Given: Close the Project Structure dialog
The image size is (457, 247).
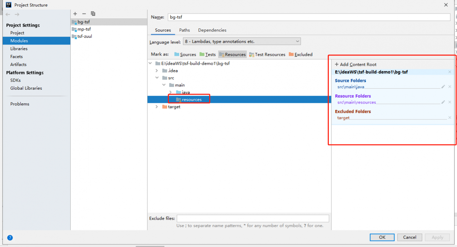Looking at the screenshot, I should tap(446, 5).
